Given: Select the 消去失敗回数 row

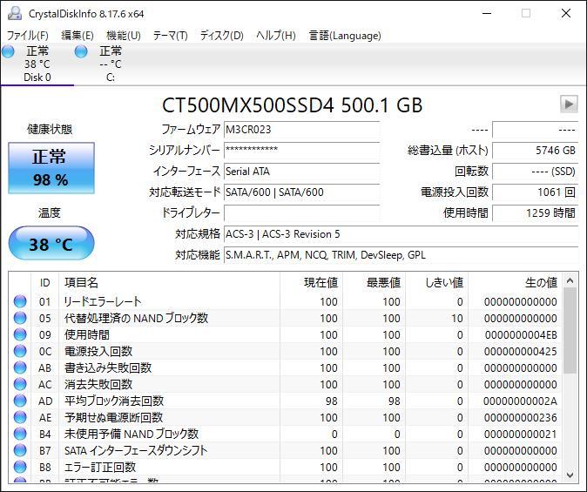Looking at the screenshot, I should tap(285, 384).
